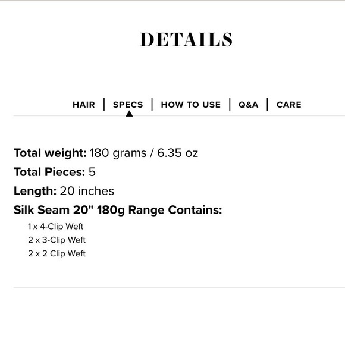
Task: Click the Length label
Action: (x=35, y=191)
